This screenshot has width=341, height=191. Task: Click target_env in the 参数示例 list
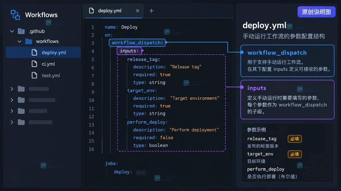[x=260, y=154]
